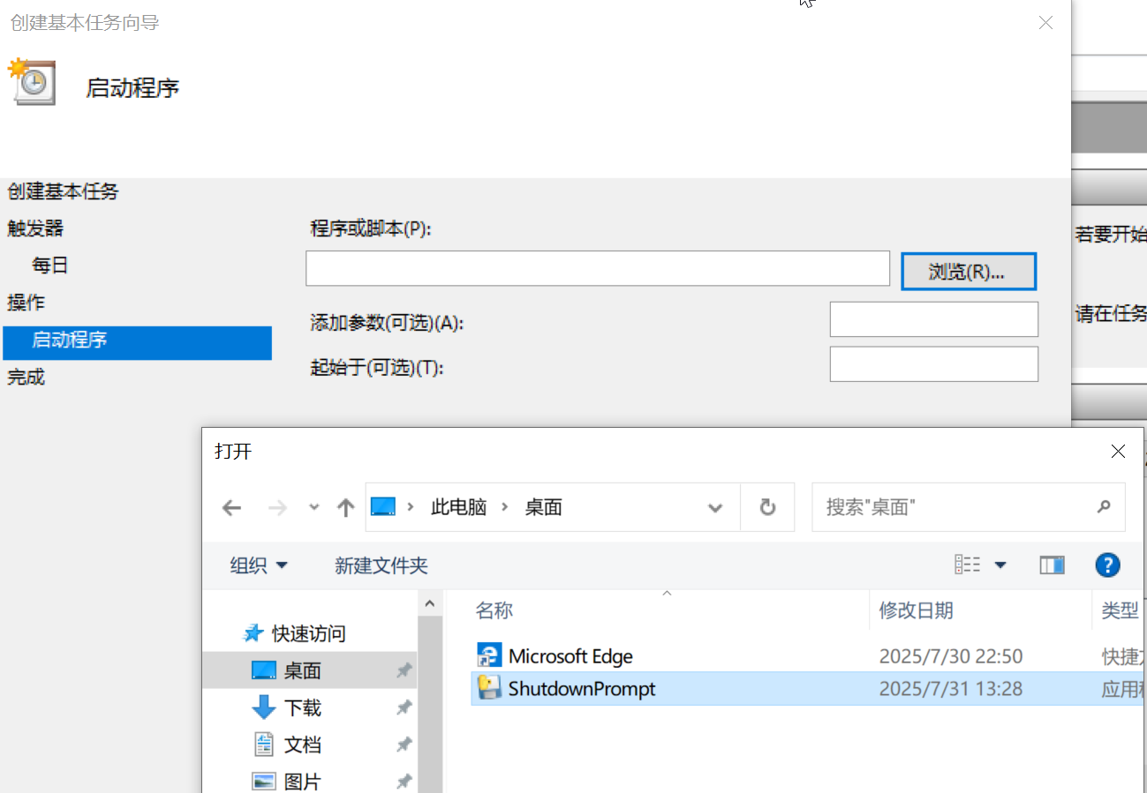Refresh the 桌面 folder view
1147x793 pixels.
pos(767,507)
